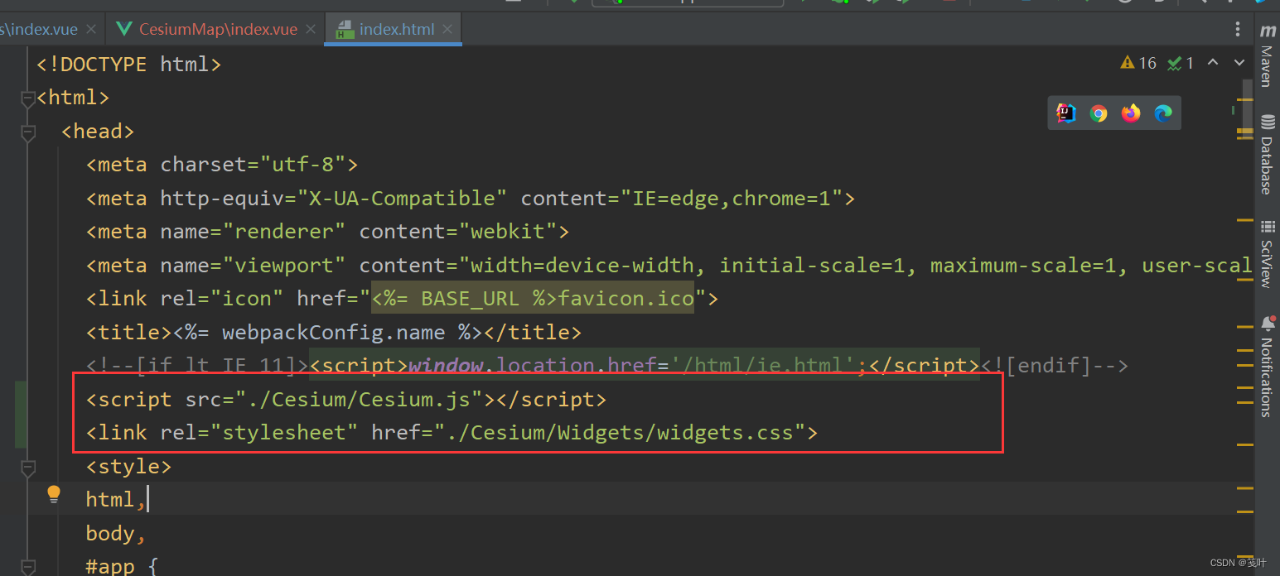Click the green typo checkmark indicator
The image size is (1280, 576).
(1181, 63)
